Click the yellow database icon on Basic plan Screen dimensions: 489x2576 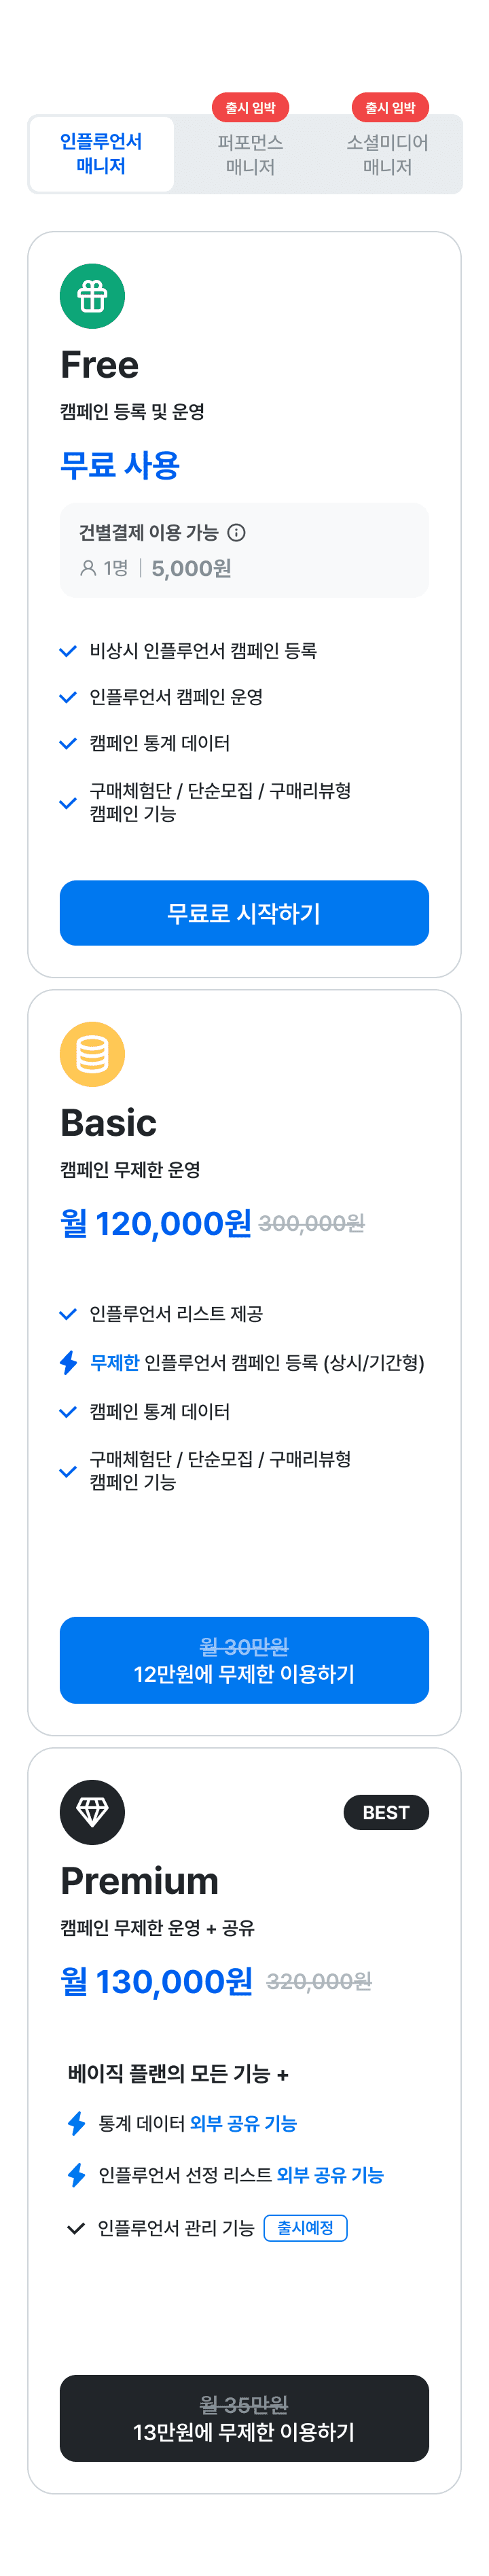[92, 1054]
